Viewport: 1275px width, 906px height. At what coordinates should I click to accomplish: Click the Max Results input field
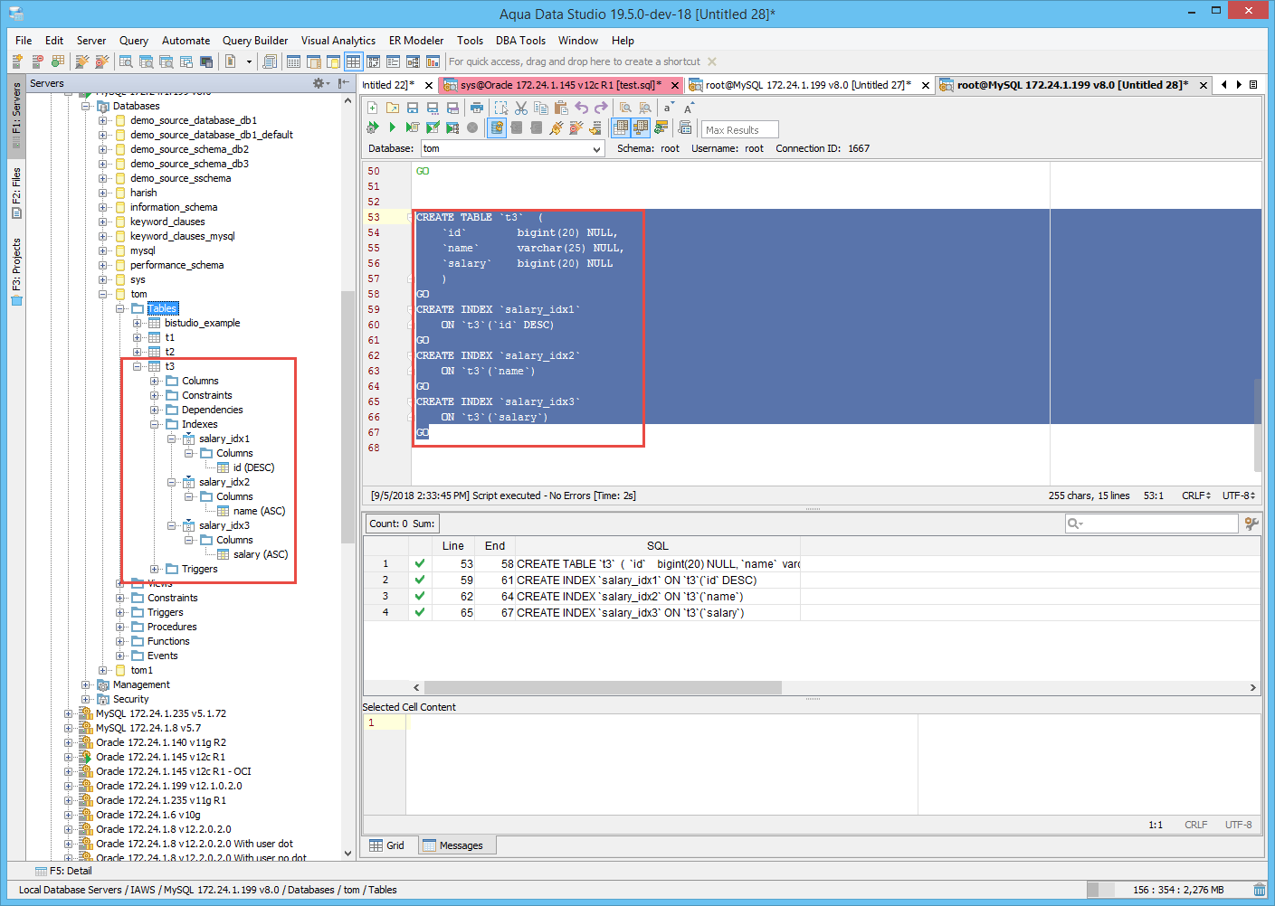click(x=740, y=129)
